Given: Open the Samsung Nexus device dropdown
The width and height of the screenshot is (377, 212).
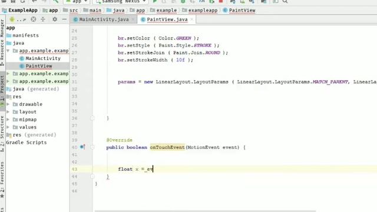Looking at the screenshot, I should click(x=121, y=2).
